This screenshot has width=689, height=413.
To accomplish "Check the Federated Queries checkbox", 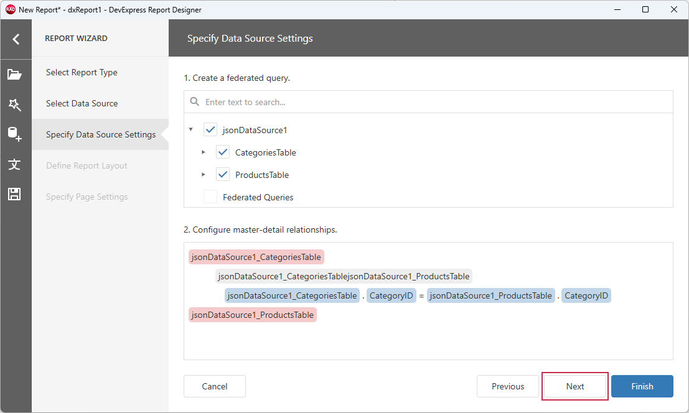I will tap(210, 197).
